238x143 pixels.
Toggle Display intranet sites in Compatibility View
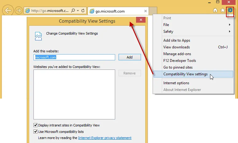(35, 125)
